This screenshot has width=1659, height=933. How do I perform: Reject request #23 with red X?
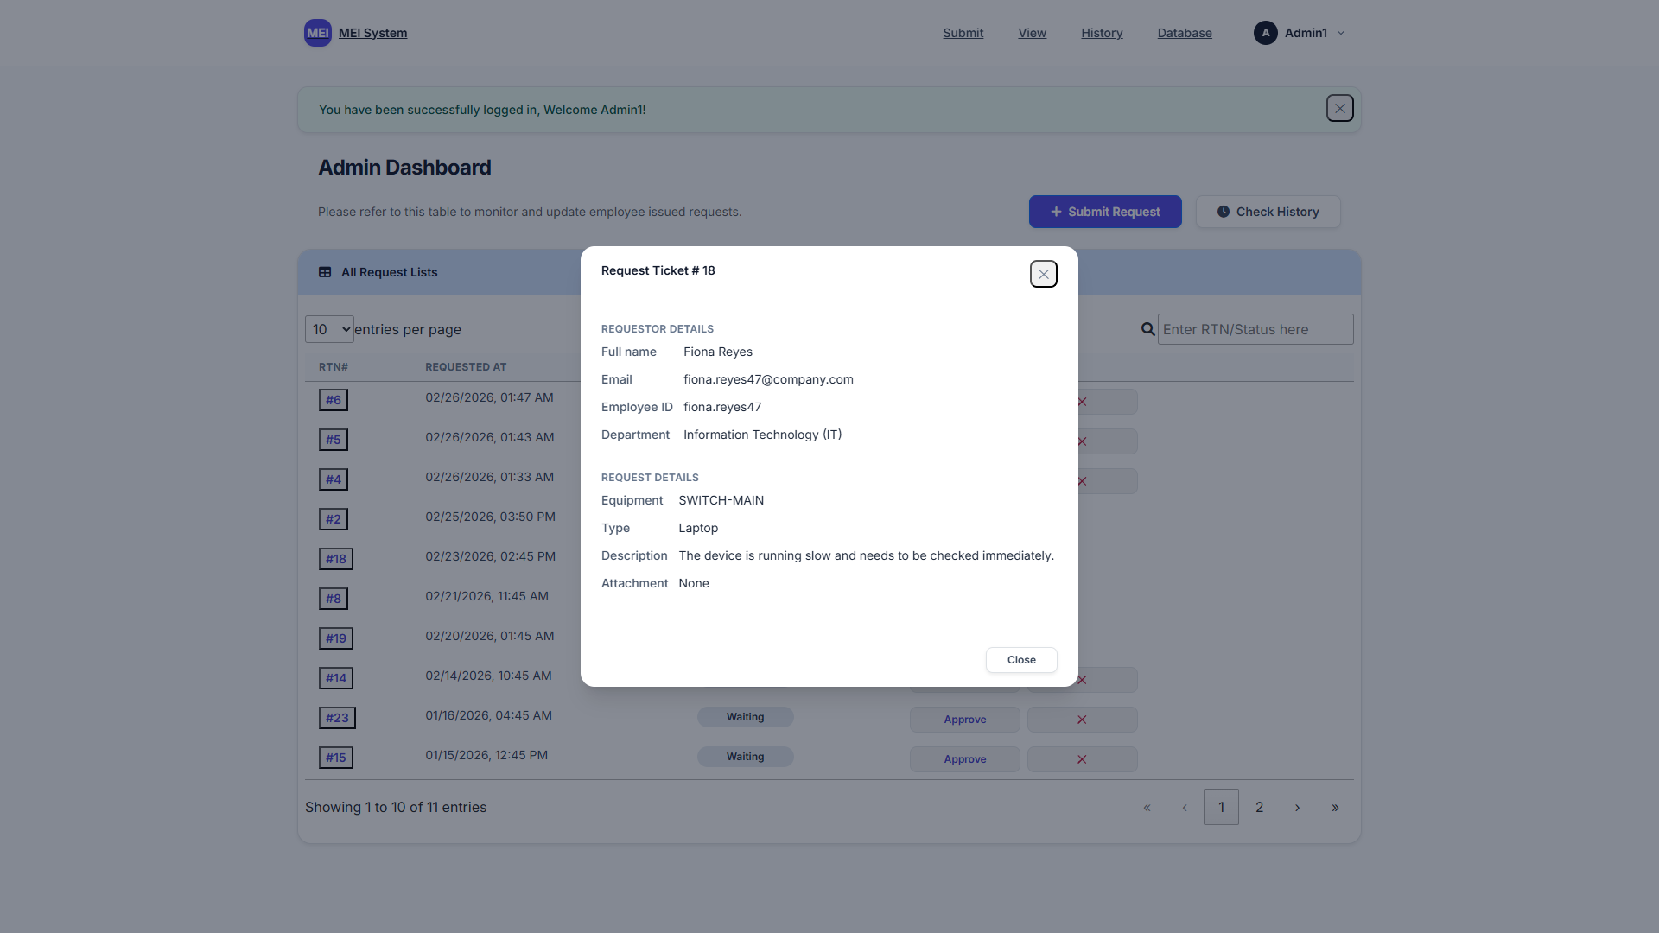[1082, 720]
